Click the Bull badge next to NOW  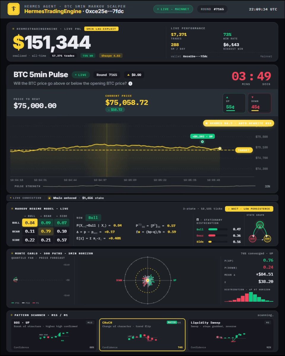(93, 217)
